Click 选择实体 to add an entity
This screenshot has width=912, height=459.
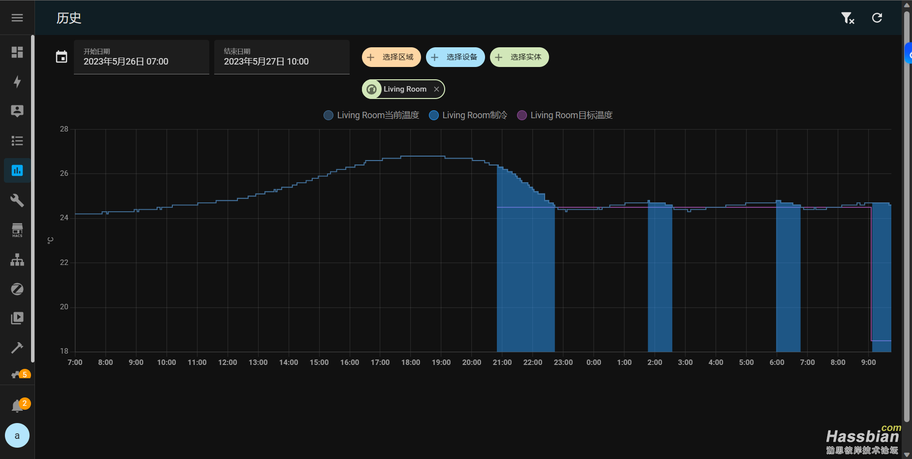click(x=520, y=57)
